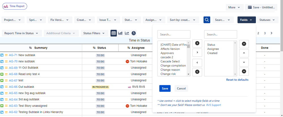Move all fields right with filled arrow

click(197, 43)
